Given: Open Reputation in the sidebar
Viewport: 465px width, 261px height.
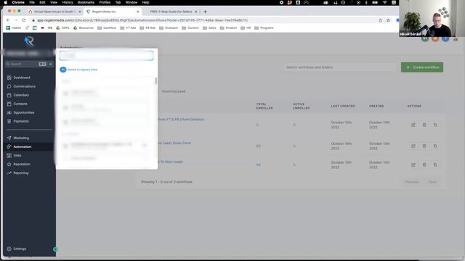Looking at the screenshot, I should pyautogui.click(x=22, y=165).
